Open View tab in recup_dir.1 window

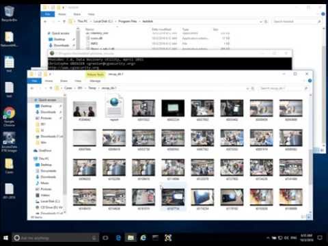pos(78,81)
